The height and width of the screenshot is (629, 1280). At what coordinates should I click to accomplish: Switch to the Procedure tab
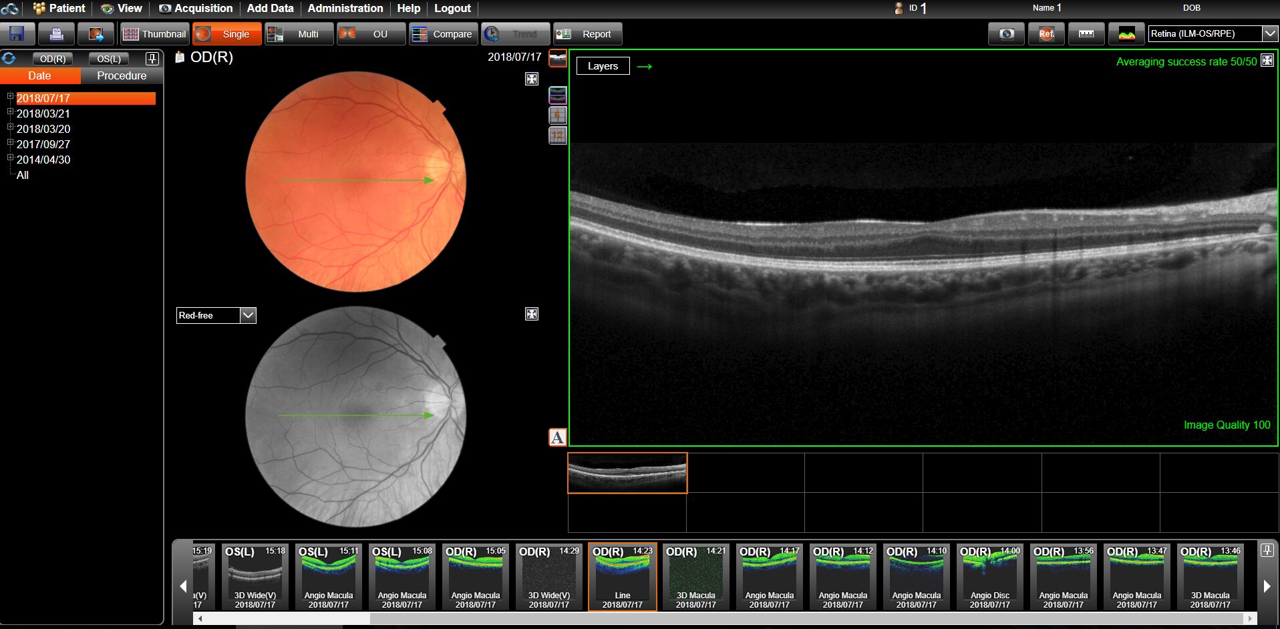pyautogui.click(x=122, y=76)
